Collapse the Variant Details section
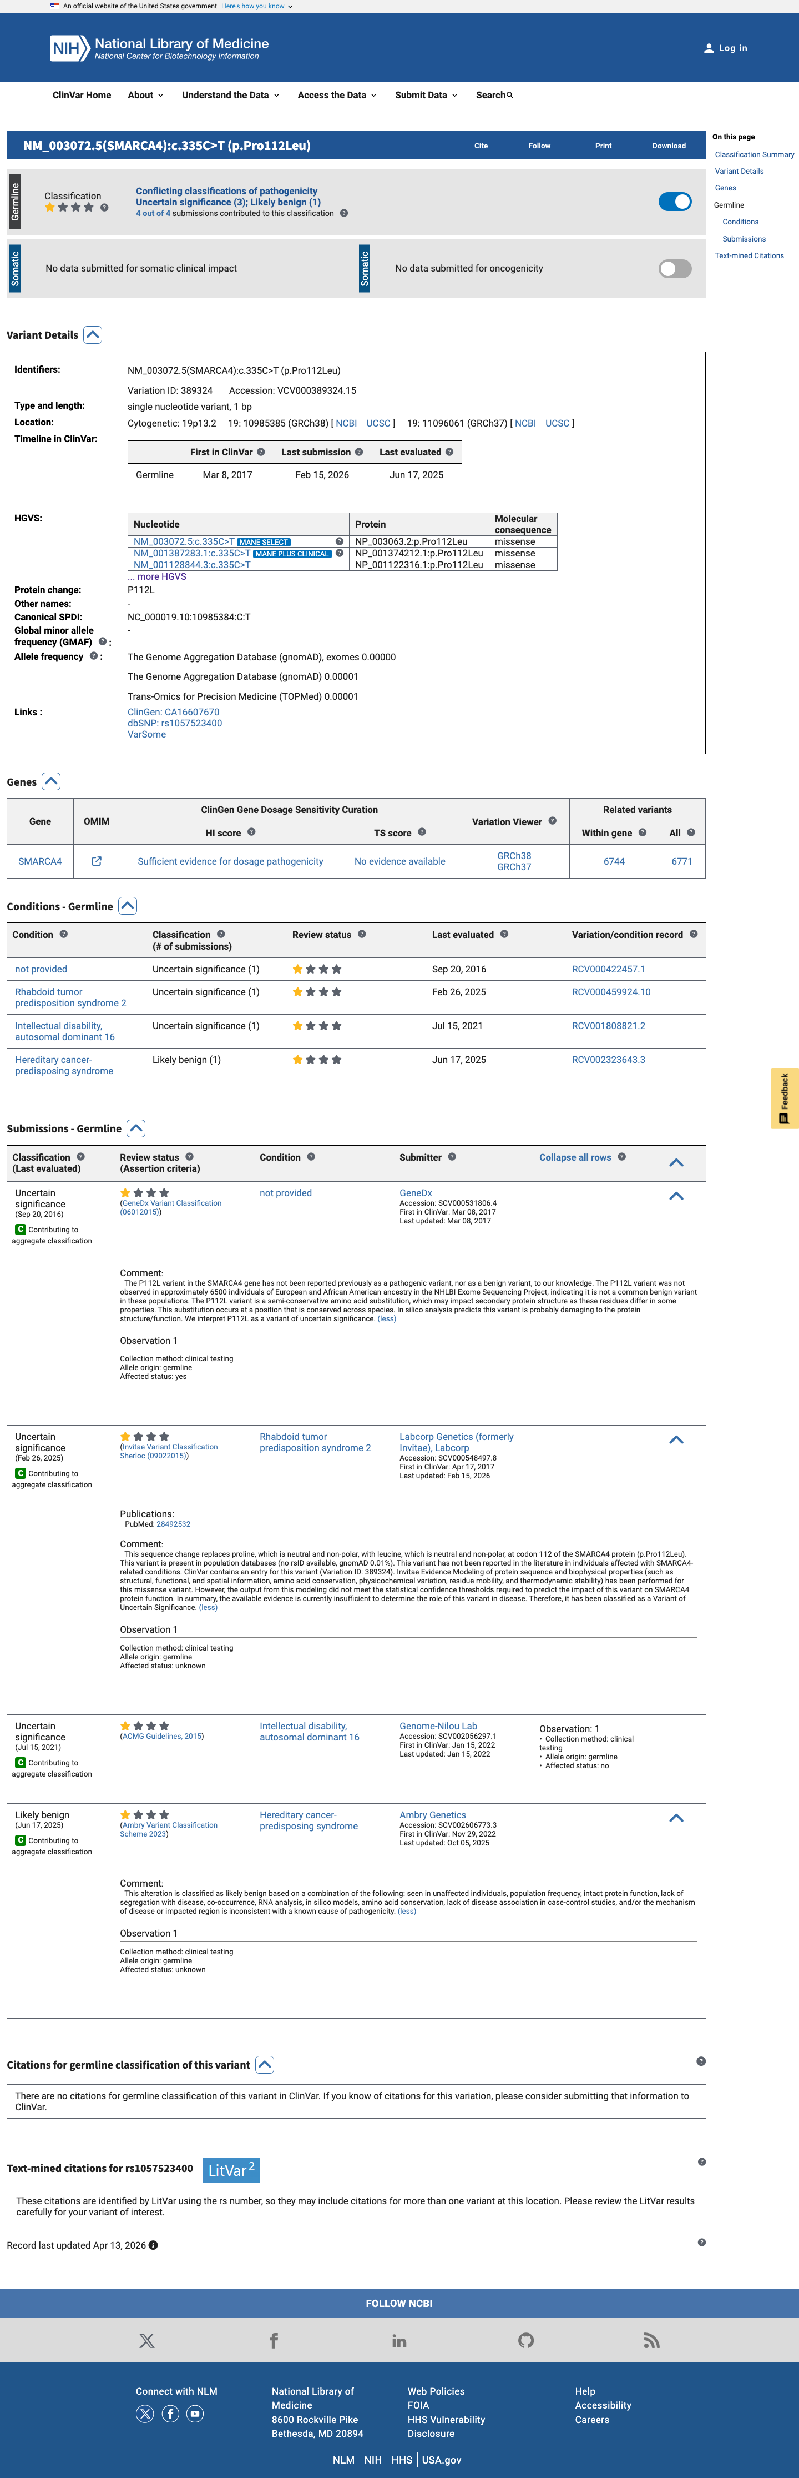 (x=92, y=335)
